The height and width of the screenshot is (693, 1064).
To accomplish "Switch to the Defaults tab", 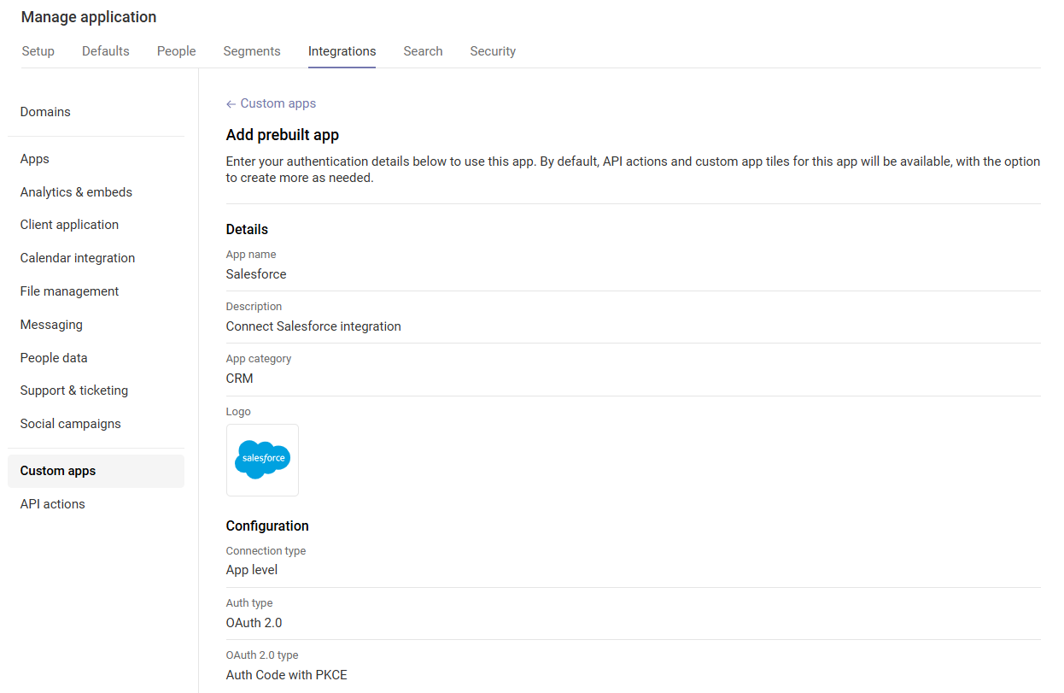I will [106, 51].
